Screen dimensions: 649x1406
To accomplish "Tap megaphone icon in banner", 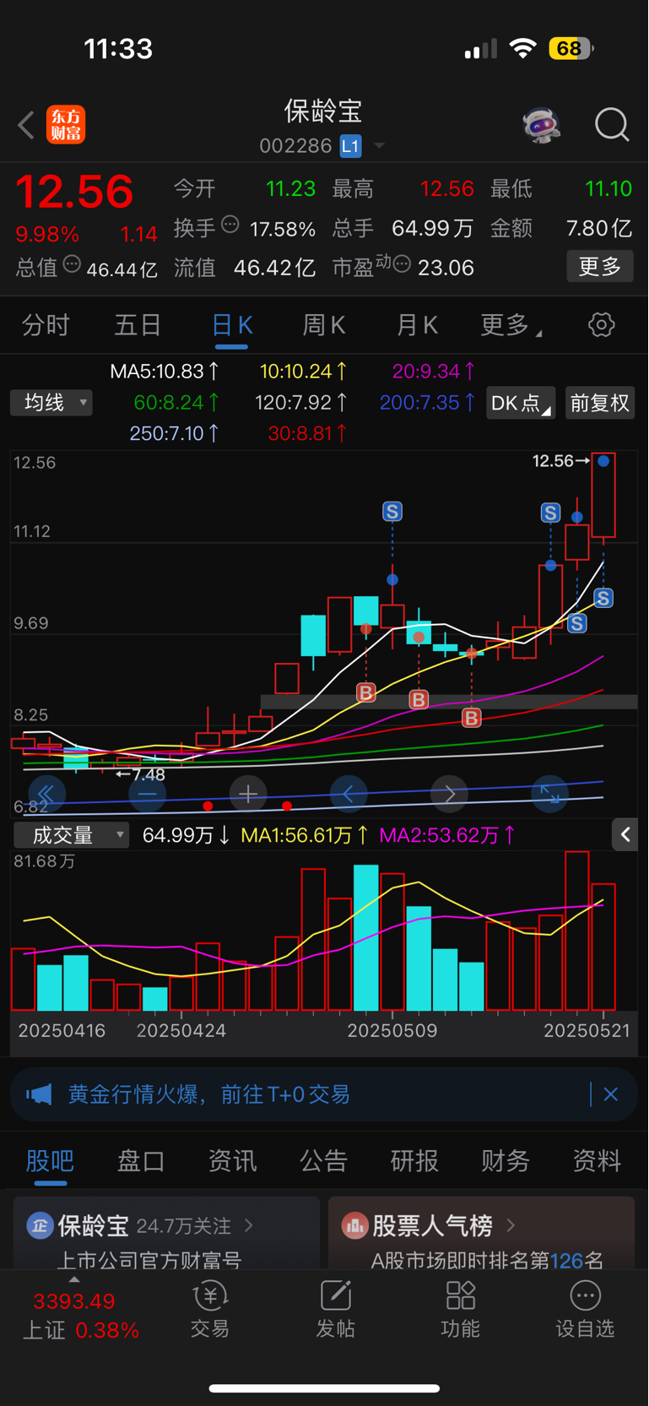I will [x=39, y=1095].
